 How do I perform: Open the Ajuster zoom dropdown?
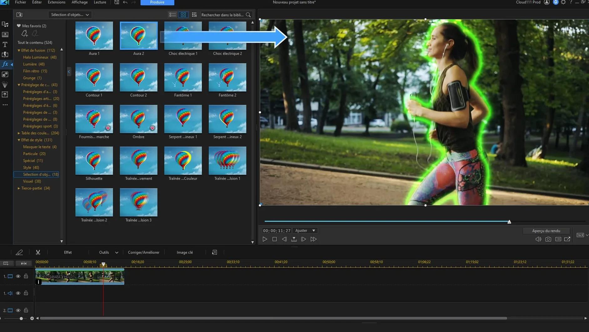coord(305,231)
